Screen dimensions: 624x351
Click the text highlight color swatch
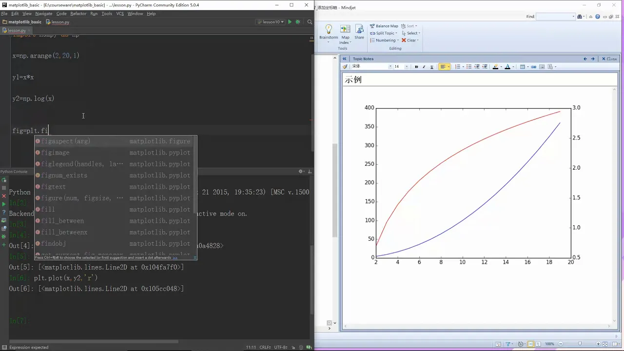click(x=495, y=67)
